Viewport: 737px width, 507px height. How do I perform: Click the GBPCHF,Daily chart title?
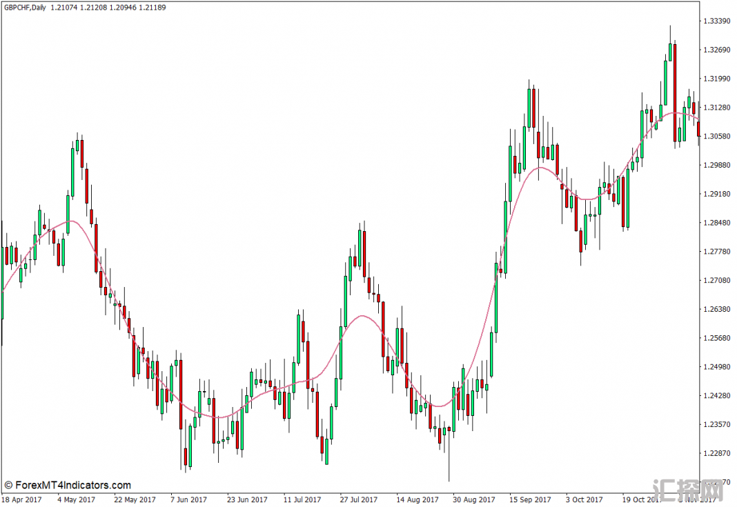(24, 8)
